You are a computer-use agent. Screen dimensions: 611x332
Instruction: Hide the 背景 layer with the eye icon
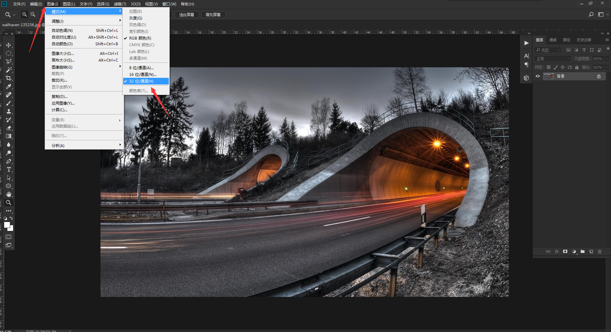click(538, 76)
